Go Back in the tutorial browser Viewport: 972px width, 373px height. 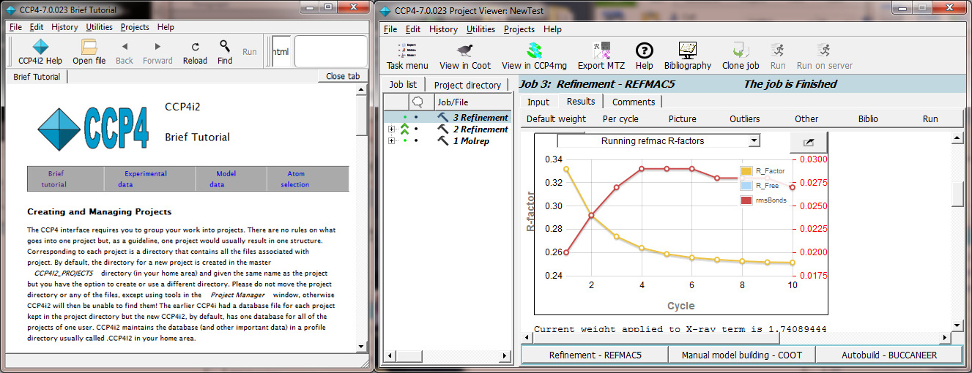(125, 52)
